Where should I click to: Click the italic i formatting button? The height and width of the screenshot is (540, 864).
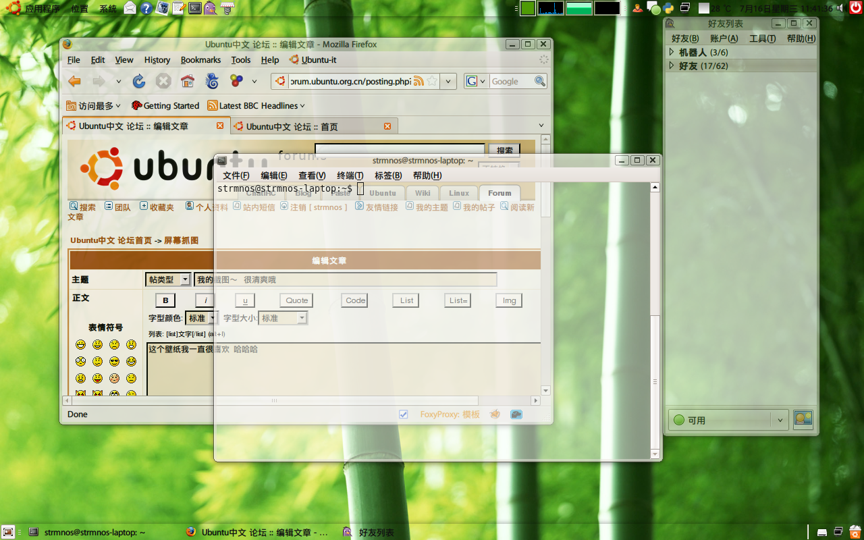205,300
